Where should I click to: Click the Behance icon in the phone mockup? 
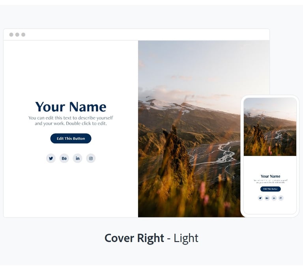(267, 198)
